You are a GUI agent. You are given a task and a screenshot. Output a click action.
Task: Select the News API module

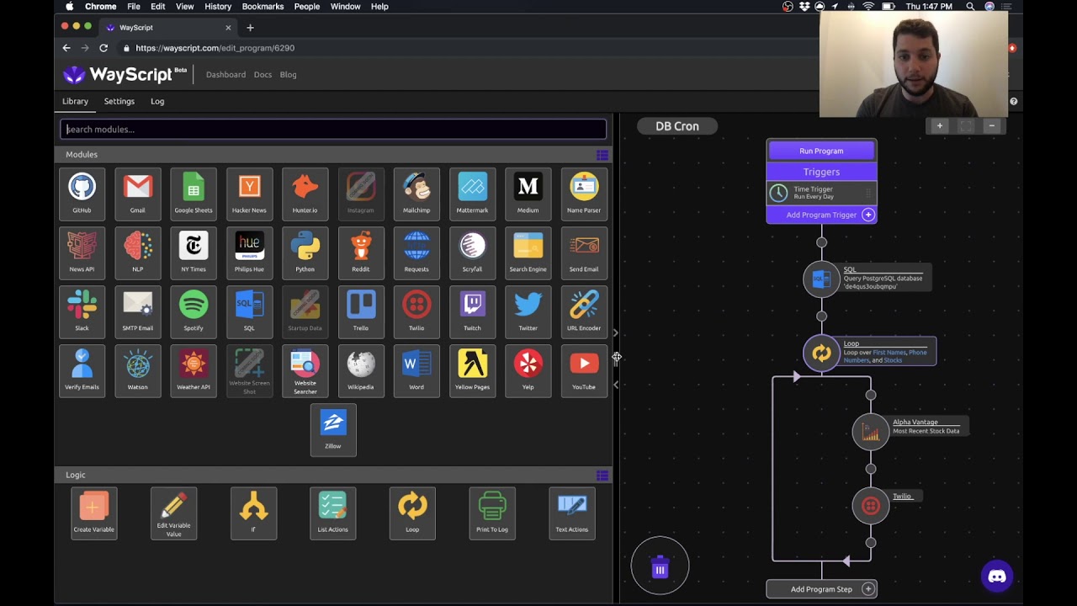pyautogui.click(x=82, y=252)
